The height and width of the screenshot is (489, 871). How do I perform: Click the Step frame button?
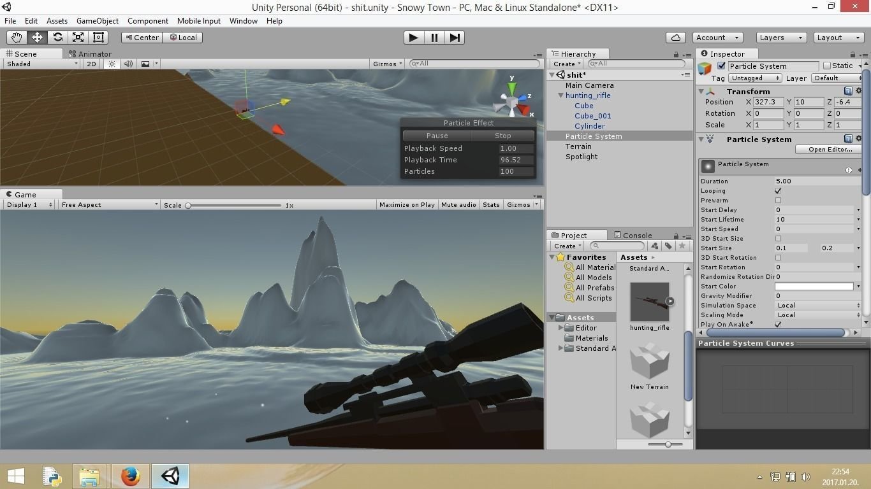[455, 38]
